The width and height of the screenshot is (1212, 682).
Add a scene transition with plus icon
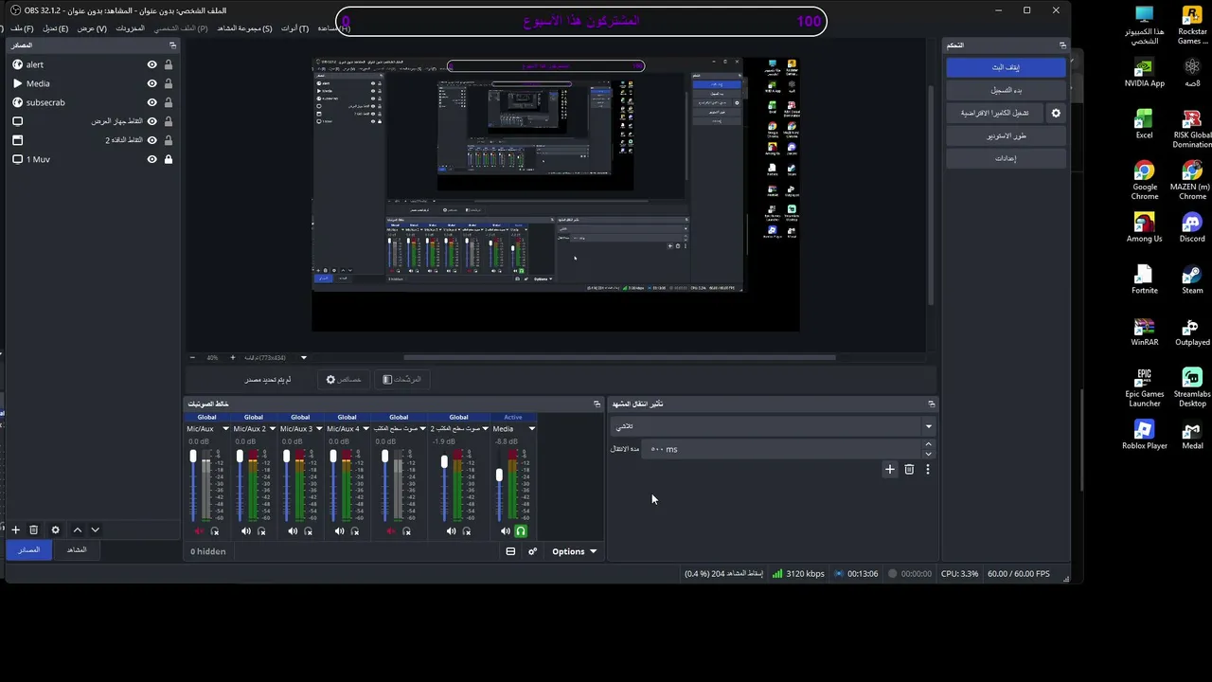pyautogui.click(x=889, y=469)
